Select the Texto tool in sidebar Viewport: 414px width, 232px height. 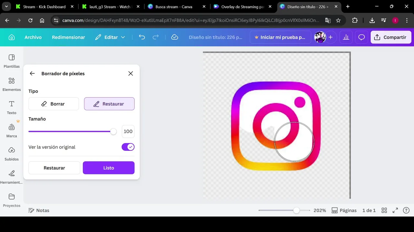(12, 108)
